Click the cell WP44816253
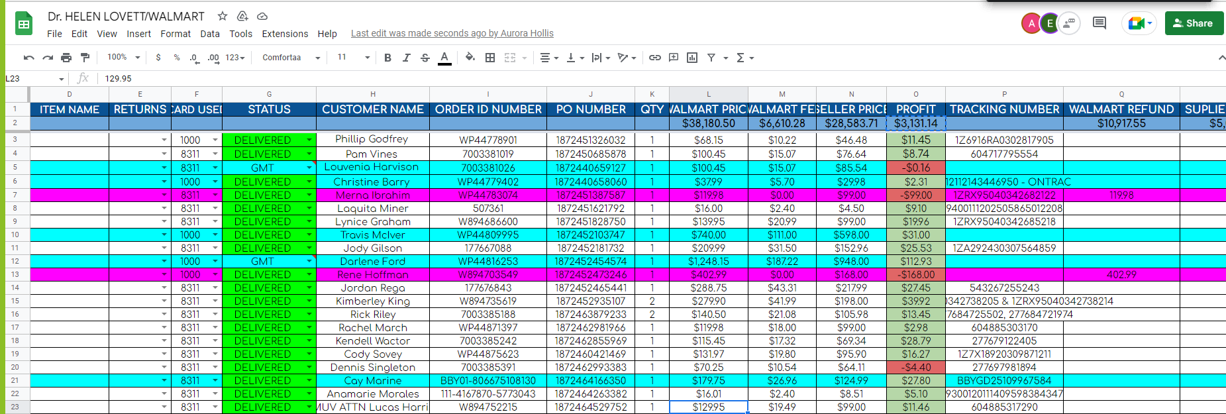Screen dimensions: 1226x414 pos(488,261)
